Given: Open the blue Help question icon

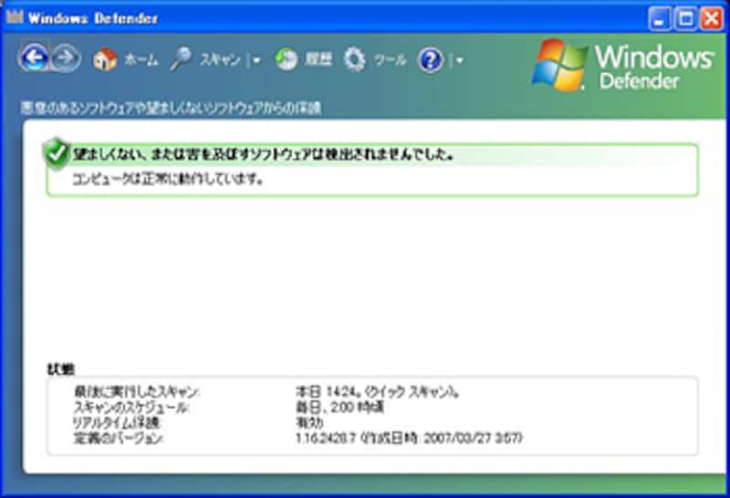Looking at the screenshot, I should click(x=431, y=59).
